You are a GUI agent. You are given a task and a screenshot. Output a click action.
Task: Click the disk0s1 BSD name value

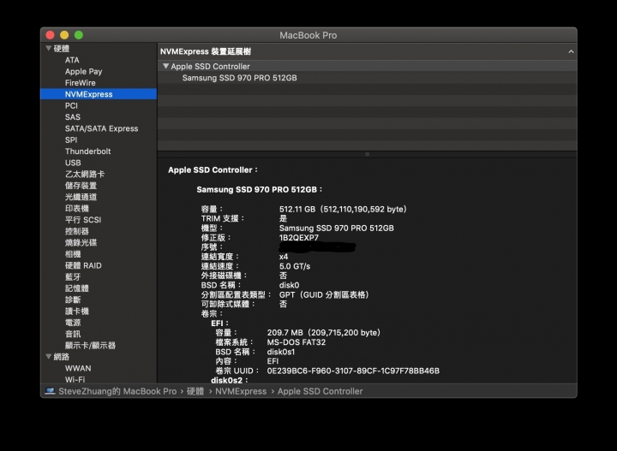click(x=280, y=352)
